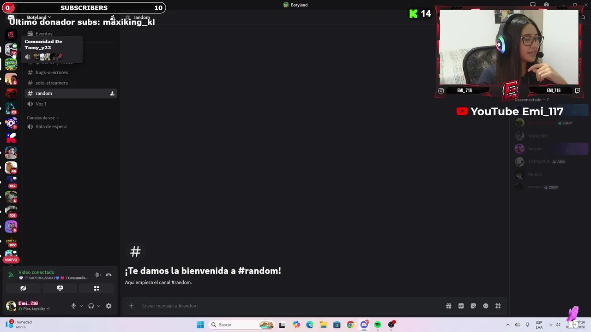Open Windows Start menu
The height and width of the screenshot is (332, 591).
pos(200,325)
